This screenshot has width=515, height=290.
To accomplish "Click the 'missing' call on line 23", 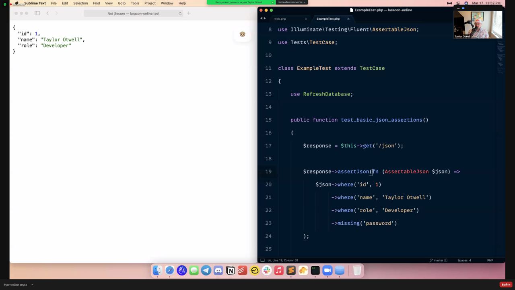I will tap(348, 223).
